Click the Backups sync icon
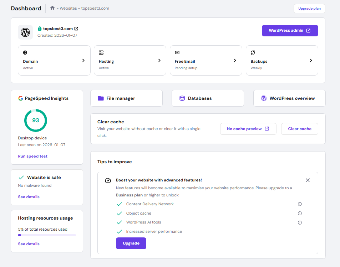This screenshot has height=267, width=340. (x=253, y=52)
